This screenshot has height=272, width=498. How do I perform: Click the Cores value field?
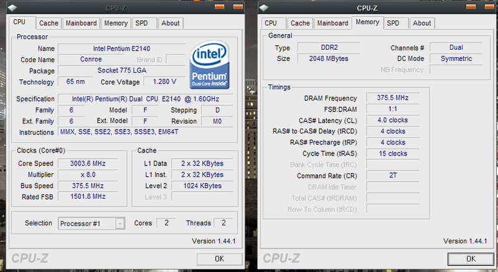(166, 223)
